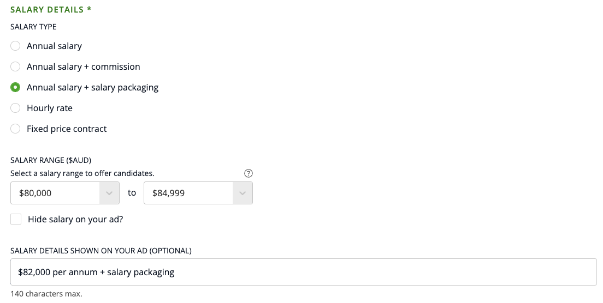The height and width of the screenshot is (303, 603).
Task: Click into the salary details text field
Action: 303,272
